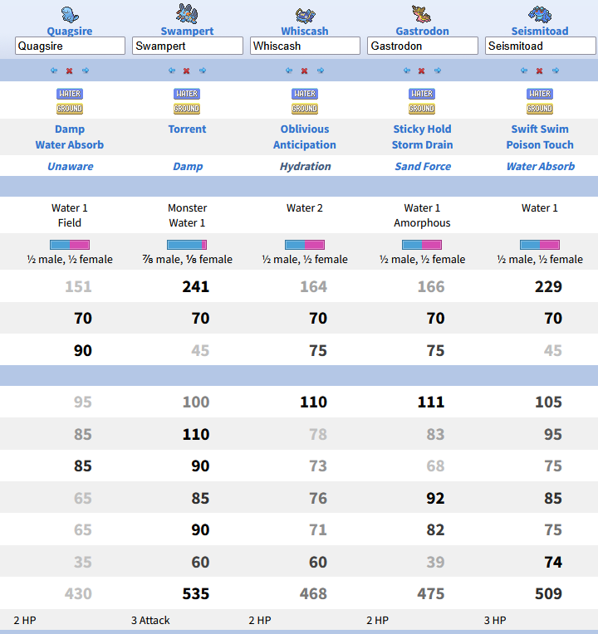Screen dimensions: 598x634
Task: Move Seismitoad column left with arrow
Action: click(524, 71)
